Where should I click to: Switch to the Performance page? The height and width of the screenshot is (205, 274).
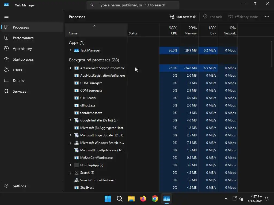pyautogui.click(x=32, y=38)
